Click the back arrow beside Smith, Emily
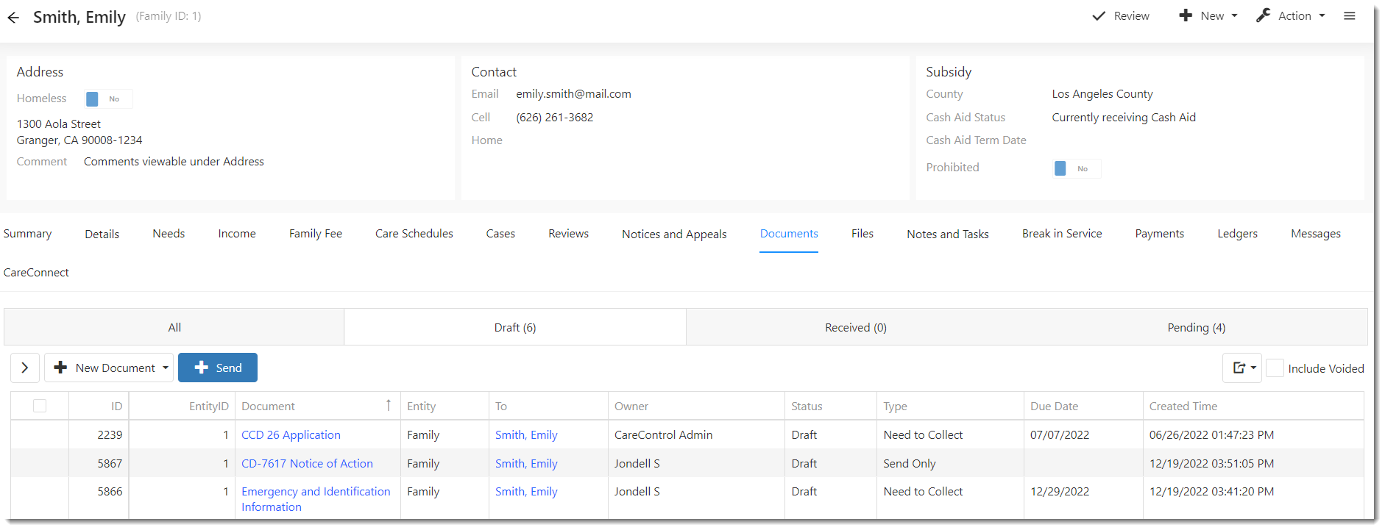 click(13, 18)
